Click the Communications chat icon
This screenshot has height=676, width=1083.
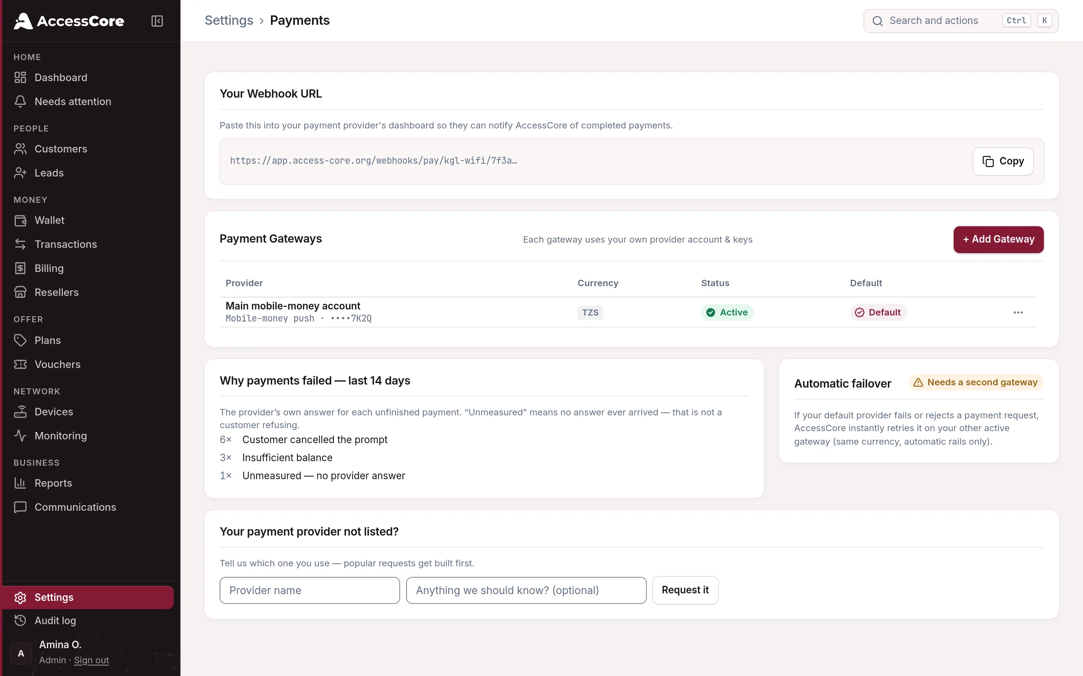pos(20,507)
